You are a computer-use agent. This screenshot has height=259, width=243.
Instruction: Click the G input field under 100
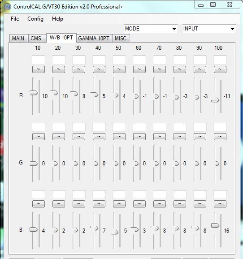click(220, 127)
